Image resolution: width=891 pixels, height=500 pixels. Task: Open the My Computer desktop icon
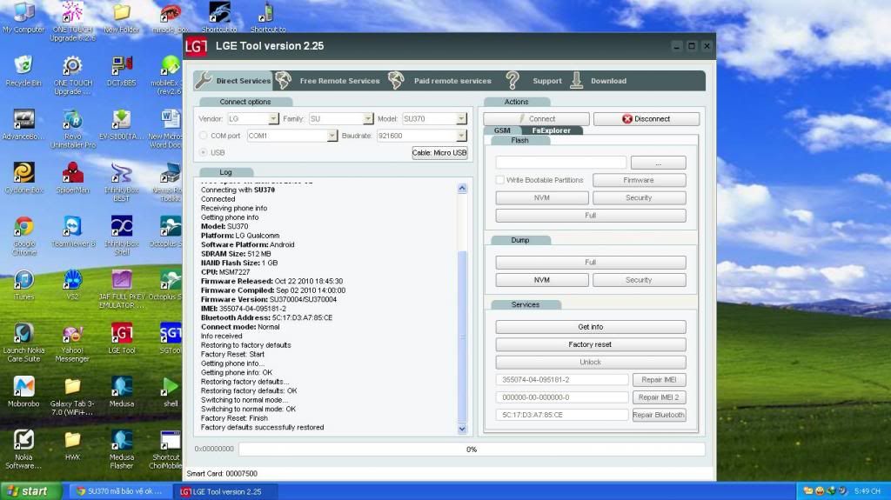click(x=23, y=17)
